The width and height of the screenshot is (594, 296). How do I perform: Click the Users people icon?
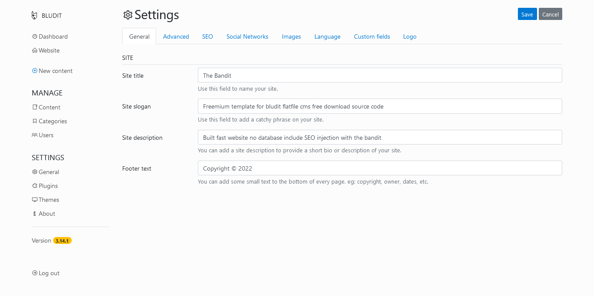[x=35, y=135]
